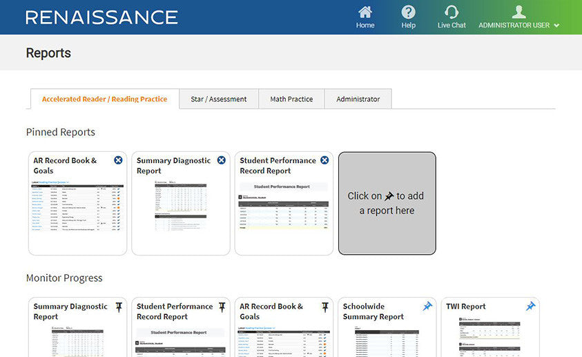The image size is (582, 357).
Task: Toggle pin on Monitor Progress AR Record Book
Action: [324, 307]
